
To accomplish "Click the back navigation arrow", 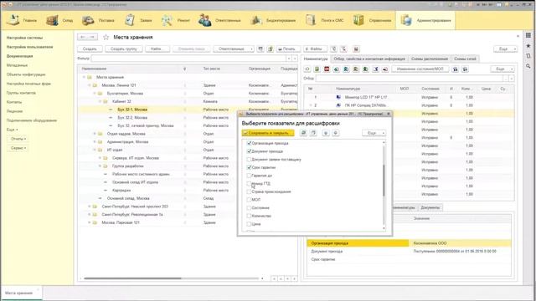I will tap(83, 37).
